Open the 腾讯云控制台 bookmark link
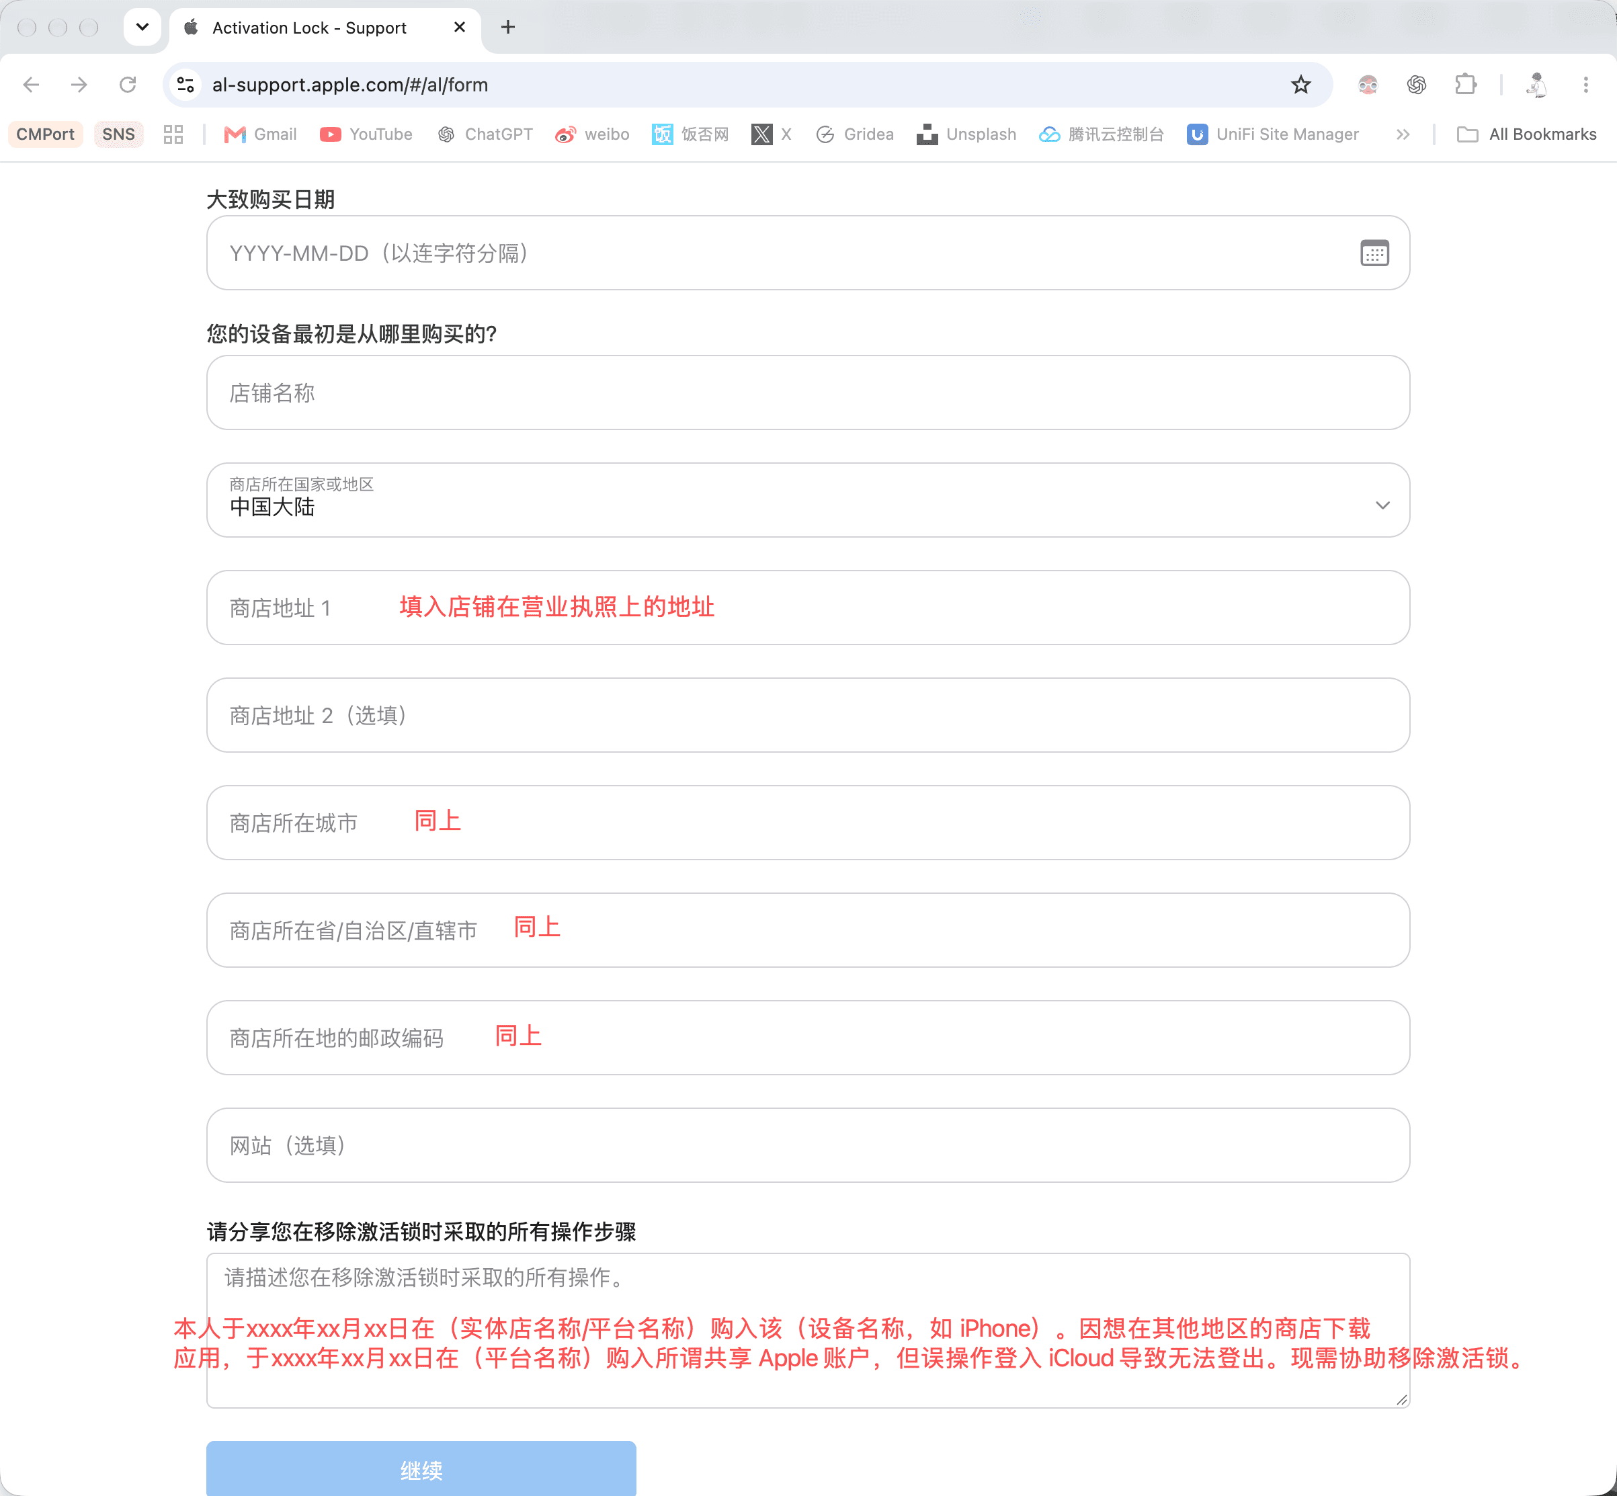The width and height of the screenshot is (1617, 1496). click(x=1102, y=134)
